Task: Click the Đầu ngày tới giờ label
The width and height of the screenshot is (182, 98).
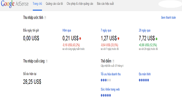Action: (x=31, y=30)
